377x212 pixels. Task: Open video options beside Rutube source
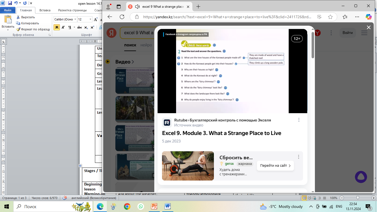pyautogui.click(x=299, y=120)
